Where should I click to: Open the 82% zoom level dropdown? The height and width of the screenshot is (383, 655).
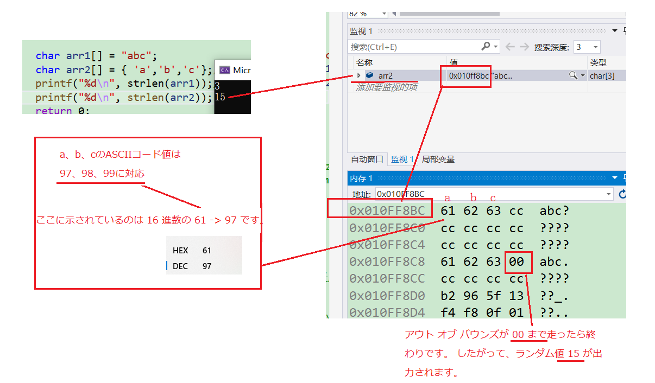tap(383, 14)
